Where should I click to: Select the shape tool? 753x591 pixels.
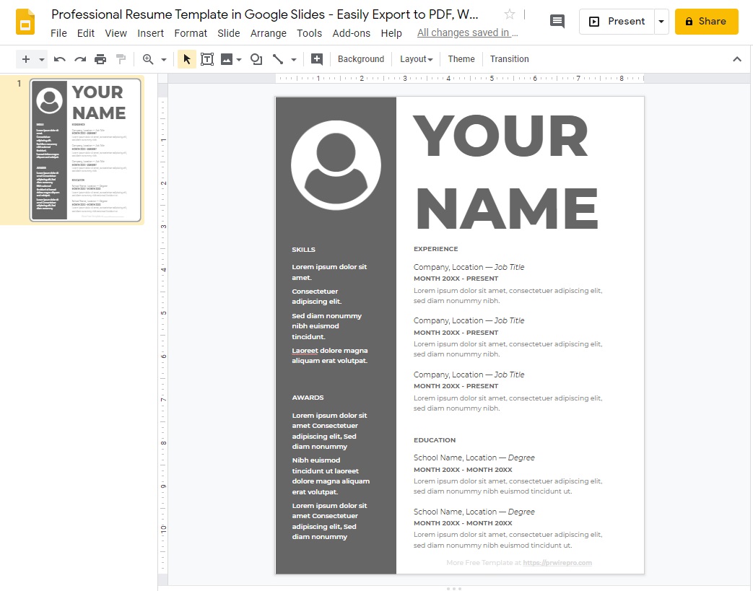tap(256, 59)
